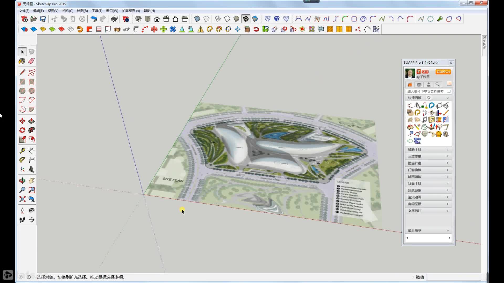Toggle Back Edges style

[x=207, y=19]
